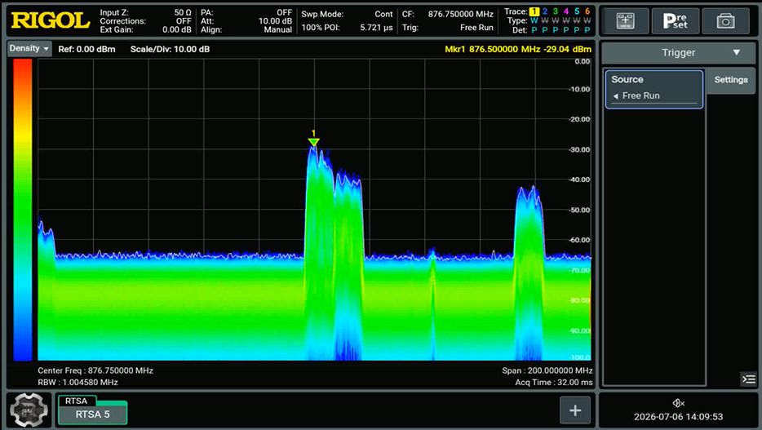
Task: Click the RIGOL logo
Action: (x=51, y=20)
